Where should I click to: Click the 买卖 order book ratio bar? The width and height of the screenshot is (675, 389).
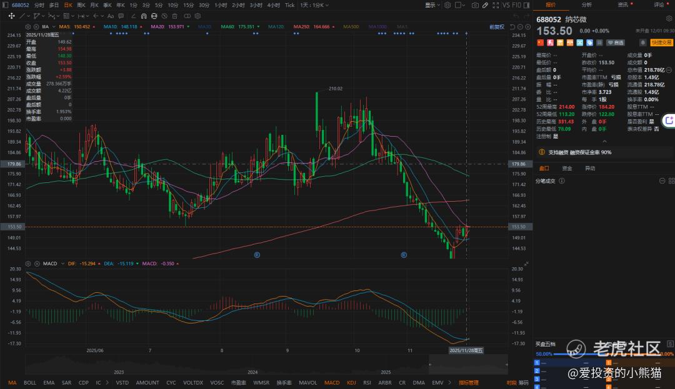pos(604,354)
